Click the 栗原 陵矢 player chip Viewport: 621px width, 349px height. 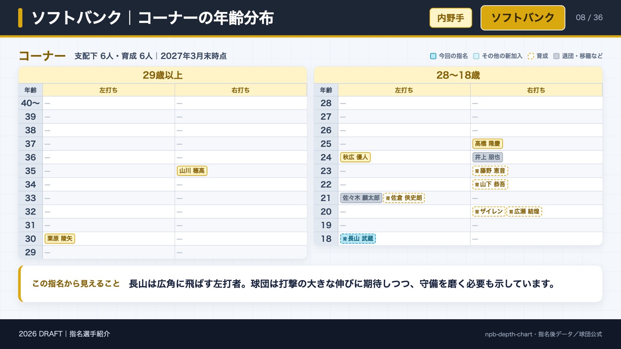[60, 238]
